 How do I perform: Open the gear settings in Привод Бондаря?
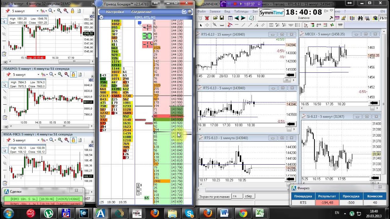click(x=101, y=17)
